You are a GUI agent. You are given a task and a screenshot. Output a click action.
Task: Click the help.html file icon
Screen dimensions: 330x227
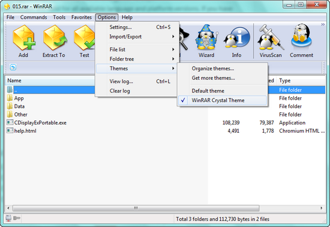10,130
